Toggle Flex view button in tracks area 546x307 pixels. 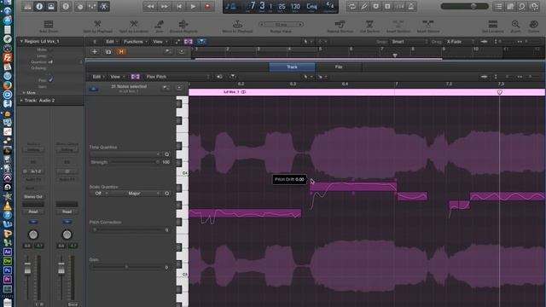tap(188, 42)
